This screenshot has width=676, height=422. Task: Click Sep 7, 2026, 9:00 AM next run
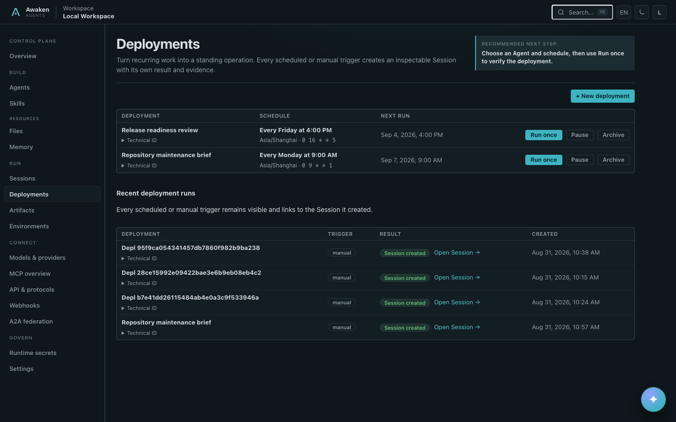point(411,160)
